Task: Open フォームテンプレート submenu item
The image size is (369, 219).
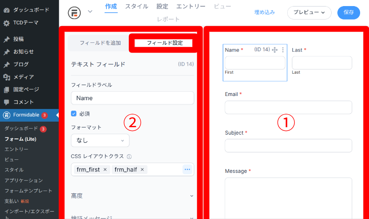Action: click(28, 191)
